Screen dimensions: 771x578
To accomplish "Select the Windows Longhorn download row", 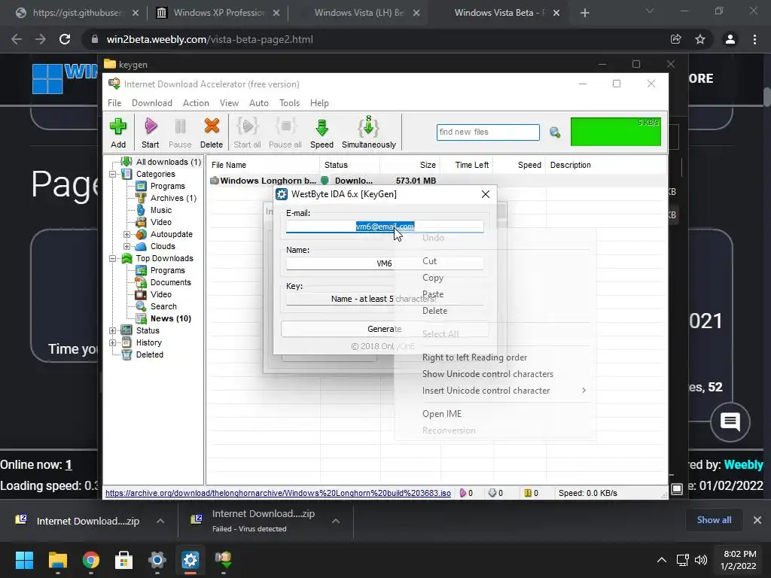I will [x=436, y=181].
